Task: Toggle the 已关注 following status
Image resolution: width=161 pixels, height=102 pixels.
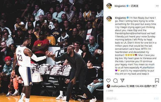Action: click(x=135, y=6)
